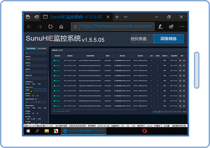The image size is (210, 148).
Task: Click first action icon in top table row
Action: tap(180, 61)
